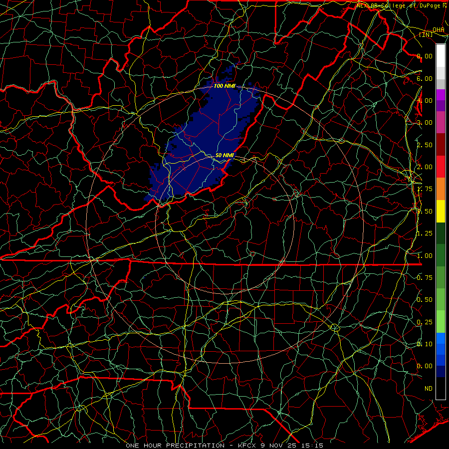Viewport: 449px width, 449px height.
Task: Click the 0.50 legend value
Action: pos(425,300)
